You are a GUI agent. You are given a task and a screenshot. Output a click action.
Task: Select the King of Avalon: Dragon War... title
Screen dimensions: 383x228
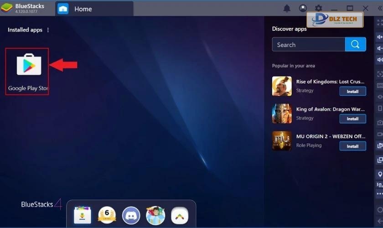coord(331,109)
